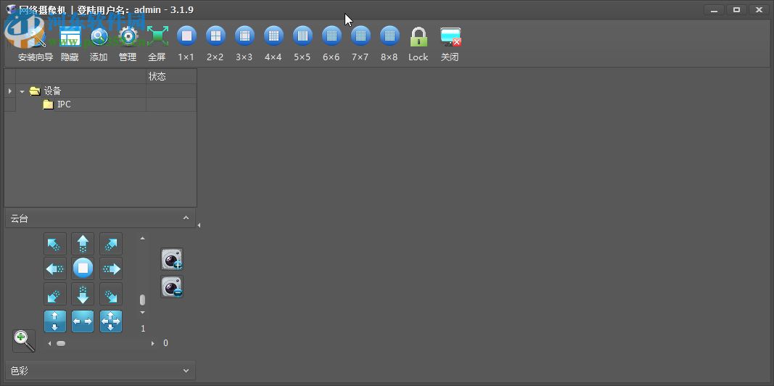Move PTZ camera up-right
Image resolution: width=774 pixels, height=386 pixels.
[111, 244]
